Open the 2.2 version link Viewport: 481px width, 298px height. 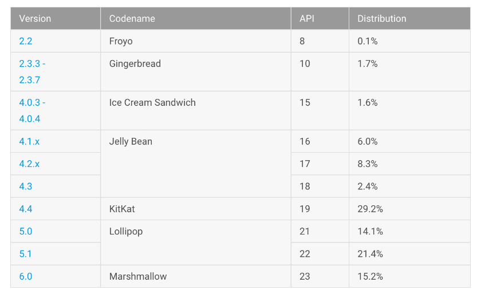tap(26, 41)
